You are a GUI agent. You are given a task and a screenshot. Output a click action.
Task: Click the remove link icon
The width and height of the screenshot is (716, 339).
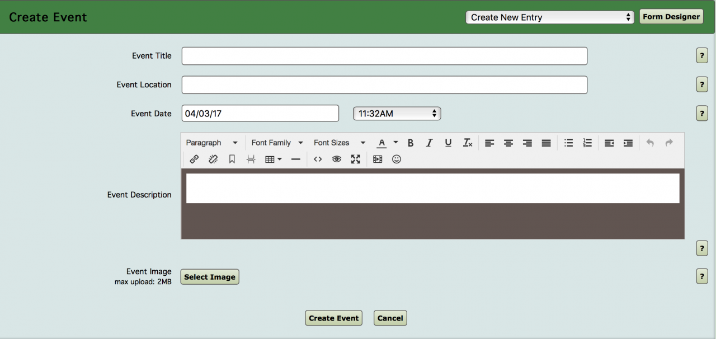[213, 159]
